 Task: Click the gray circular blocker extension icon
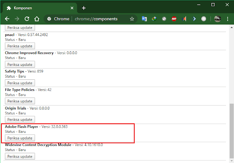(x=164, y=19)
